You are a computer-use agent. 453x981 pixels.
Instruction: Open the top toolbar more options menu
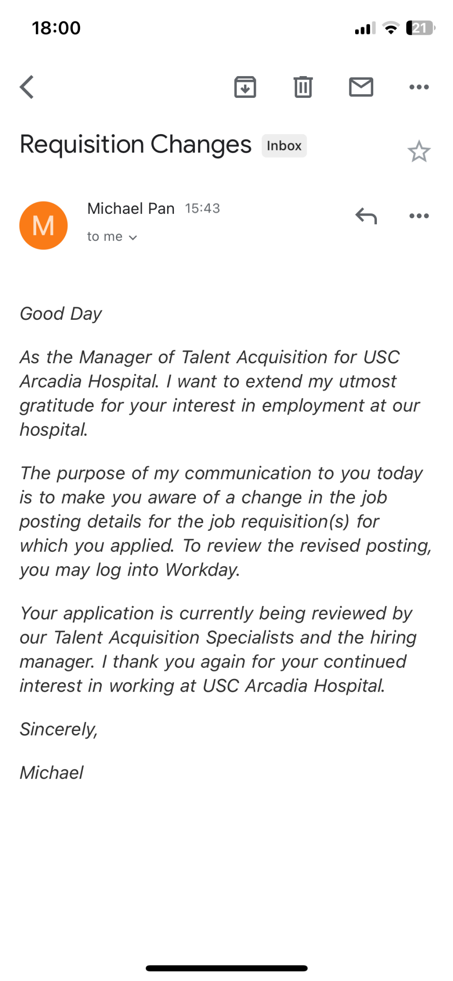[x=419, y=87]
